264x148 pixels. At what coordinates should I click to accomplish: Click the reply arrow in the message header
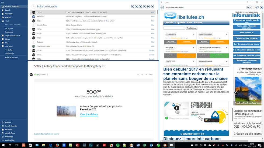pyautogui.click(x=138, y=75)
